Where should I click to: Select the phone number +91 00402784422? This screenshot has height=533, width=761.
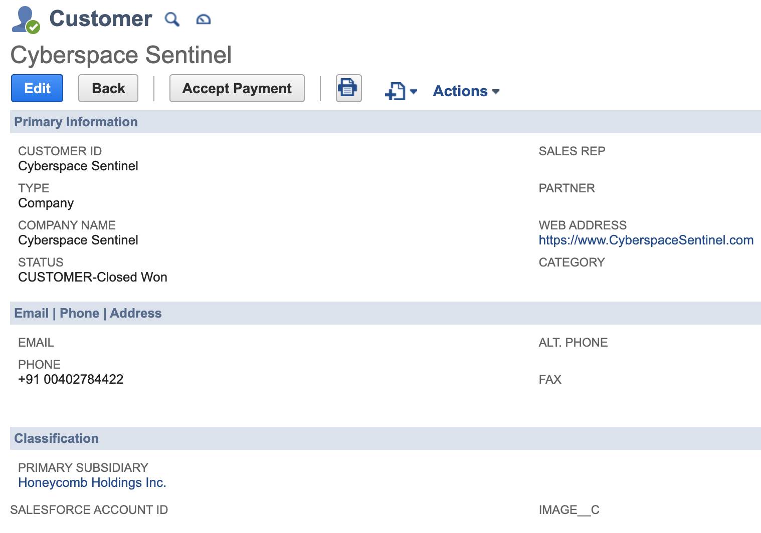pos(71,379)
